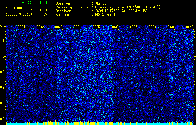Click the meteor label
Viewport: 196px width, 125px height.
[x=44, y=10]
